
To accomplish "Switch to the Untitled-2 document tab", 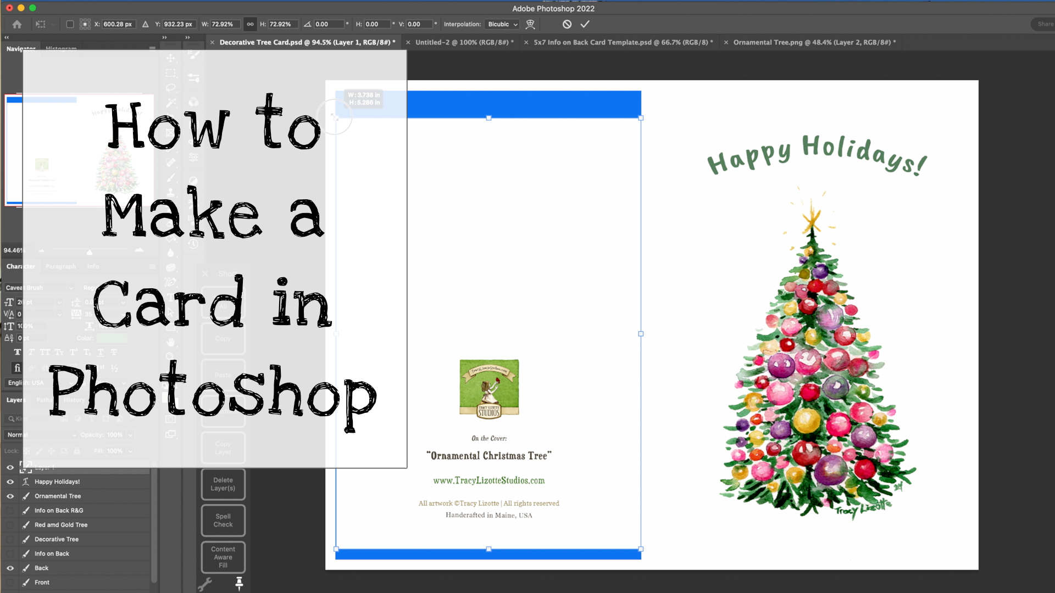I will [x=464, y=42].
